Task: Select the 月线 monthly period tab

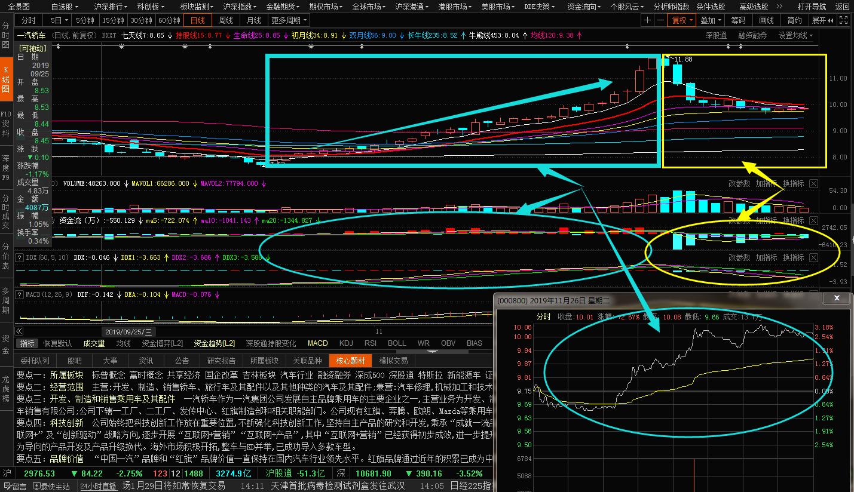Action: pyautogui.click(x=254, y=20)
